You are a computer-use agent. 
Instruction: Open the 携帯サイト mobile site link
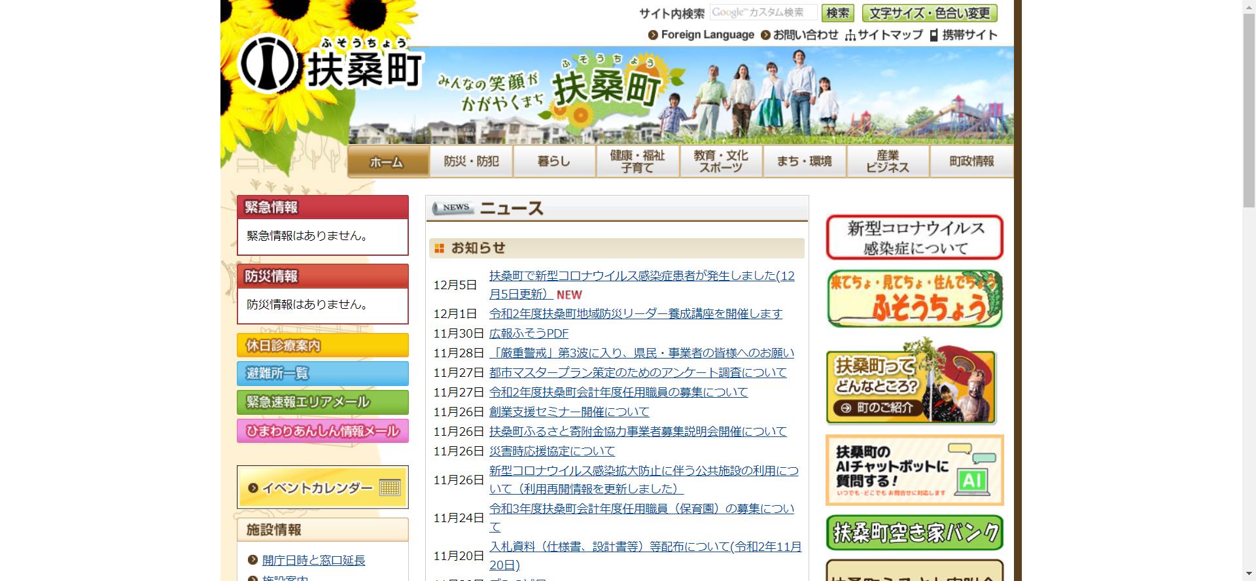pos(969,35)
